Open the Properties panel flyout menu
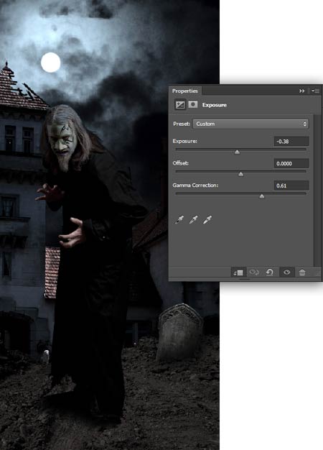This screenshot has height=450, width=323. pos(315,91)
